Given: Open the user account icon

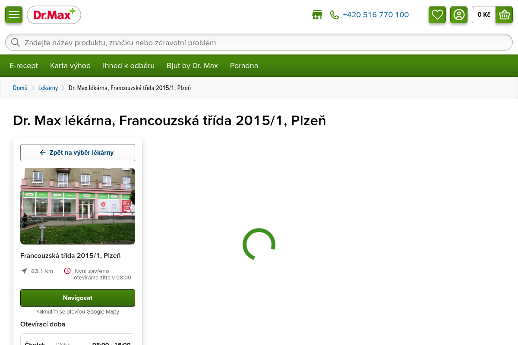Looking at the screenshot, I should pyautogui.click(x=459, y=15).
